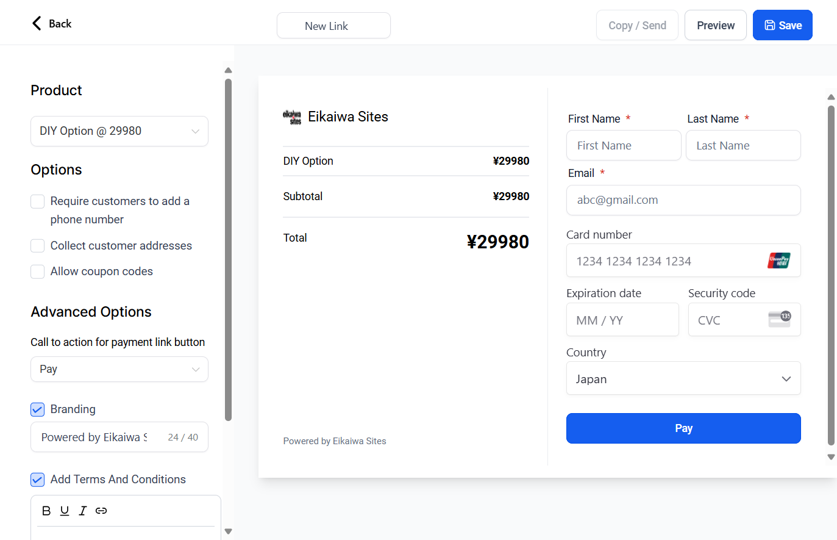
Task: Enable require phone number checkbox
Action: pos(38,201)
